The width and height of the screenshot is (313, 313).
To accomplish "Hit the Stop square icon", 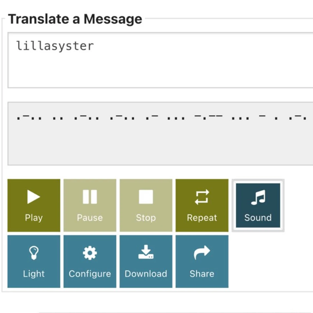I will tap(146, 197).
